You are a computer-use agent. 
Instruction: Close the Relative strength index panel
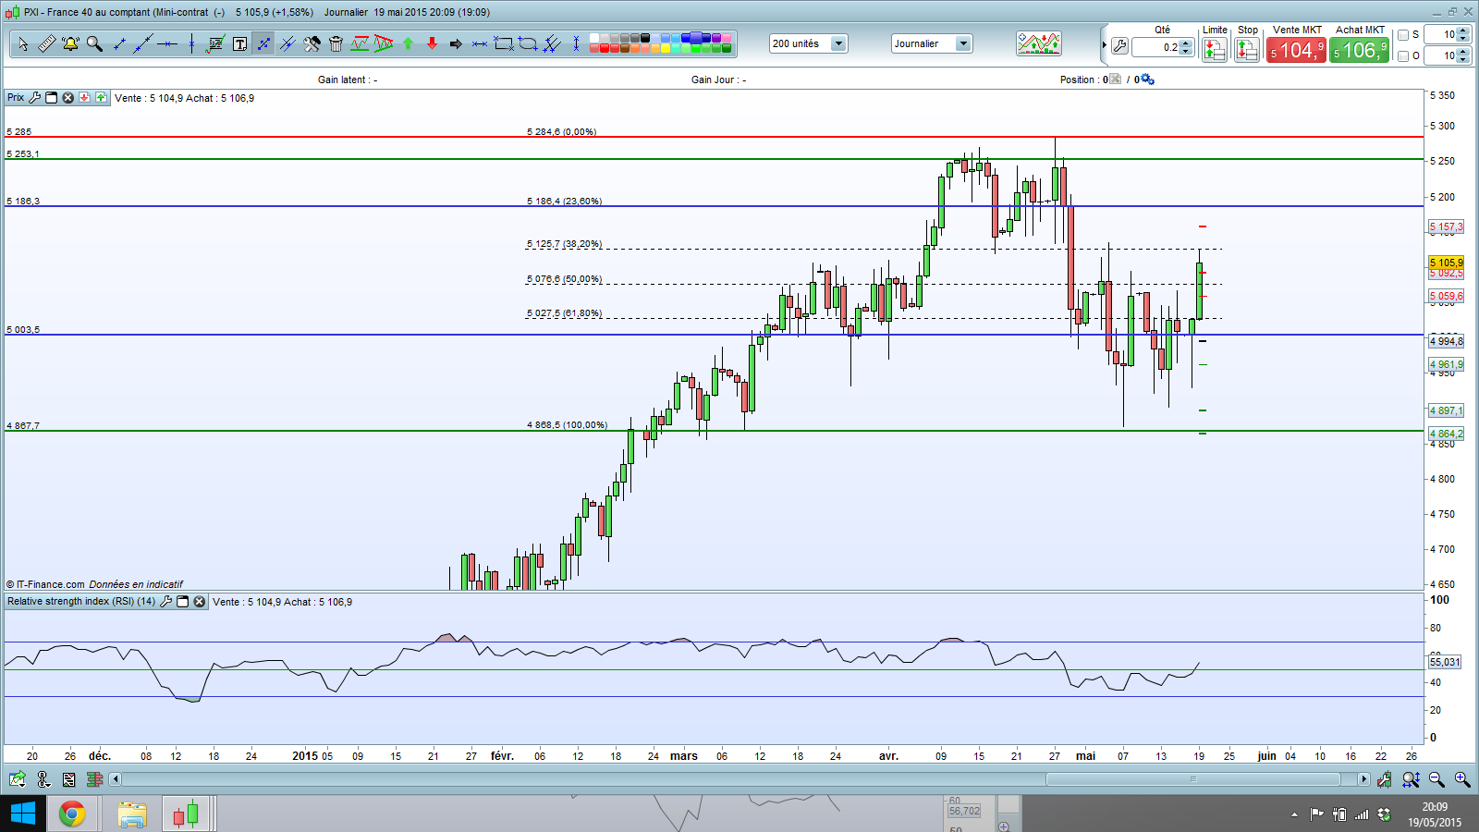[x=199, y=601]
